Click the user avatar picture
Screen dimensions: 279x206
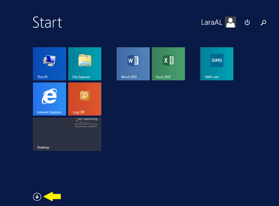click(231, 22)
